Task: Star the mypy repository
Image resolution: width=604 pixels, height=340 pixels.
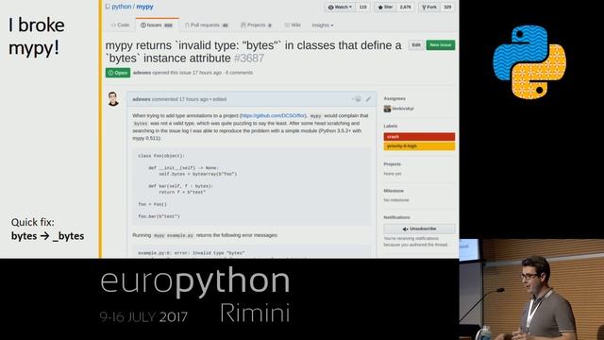Action: (x=385, y=7)
